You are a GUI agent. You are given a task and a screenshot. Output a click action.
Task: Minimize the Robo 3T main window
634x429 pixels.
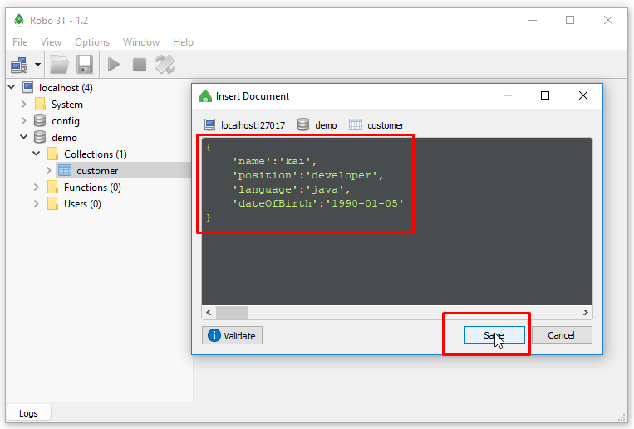(533, 20)
